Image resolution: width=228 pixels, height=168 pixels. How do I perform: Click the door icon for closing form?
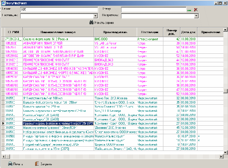pyautogui.click(x=37, y=164)
